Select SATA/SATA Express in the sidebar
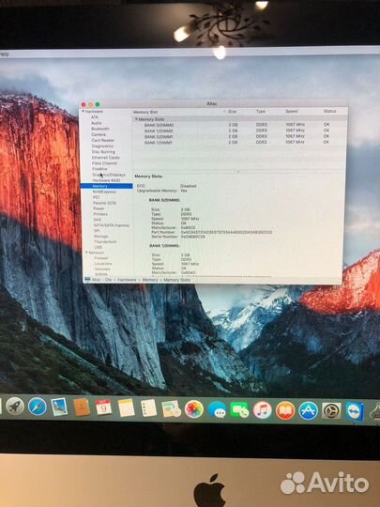The height and width of the screenshot is (507, 380). 111,225
